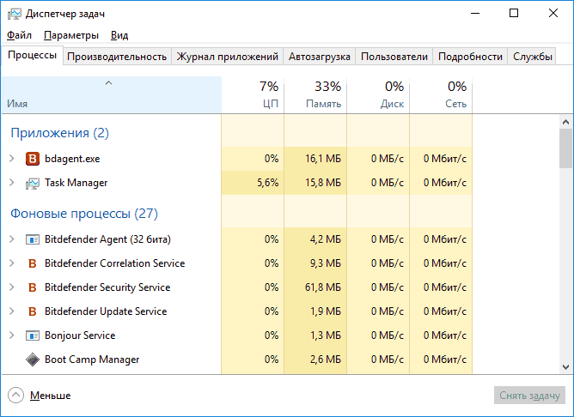
Task: Click the Bitdefender Update Service icon
Action: click(32, 311)
